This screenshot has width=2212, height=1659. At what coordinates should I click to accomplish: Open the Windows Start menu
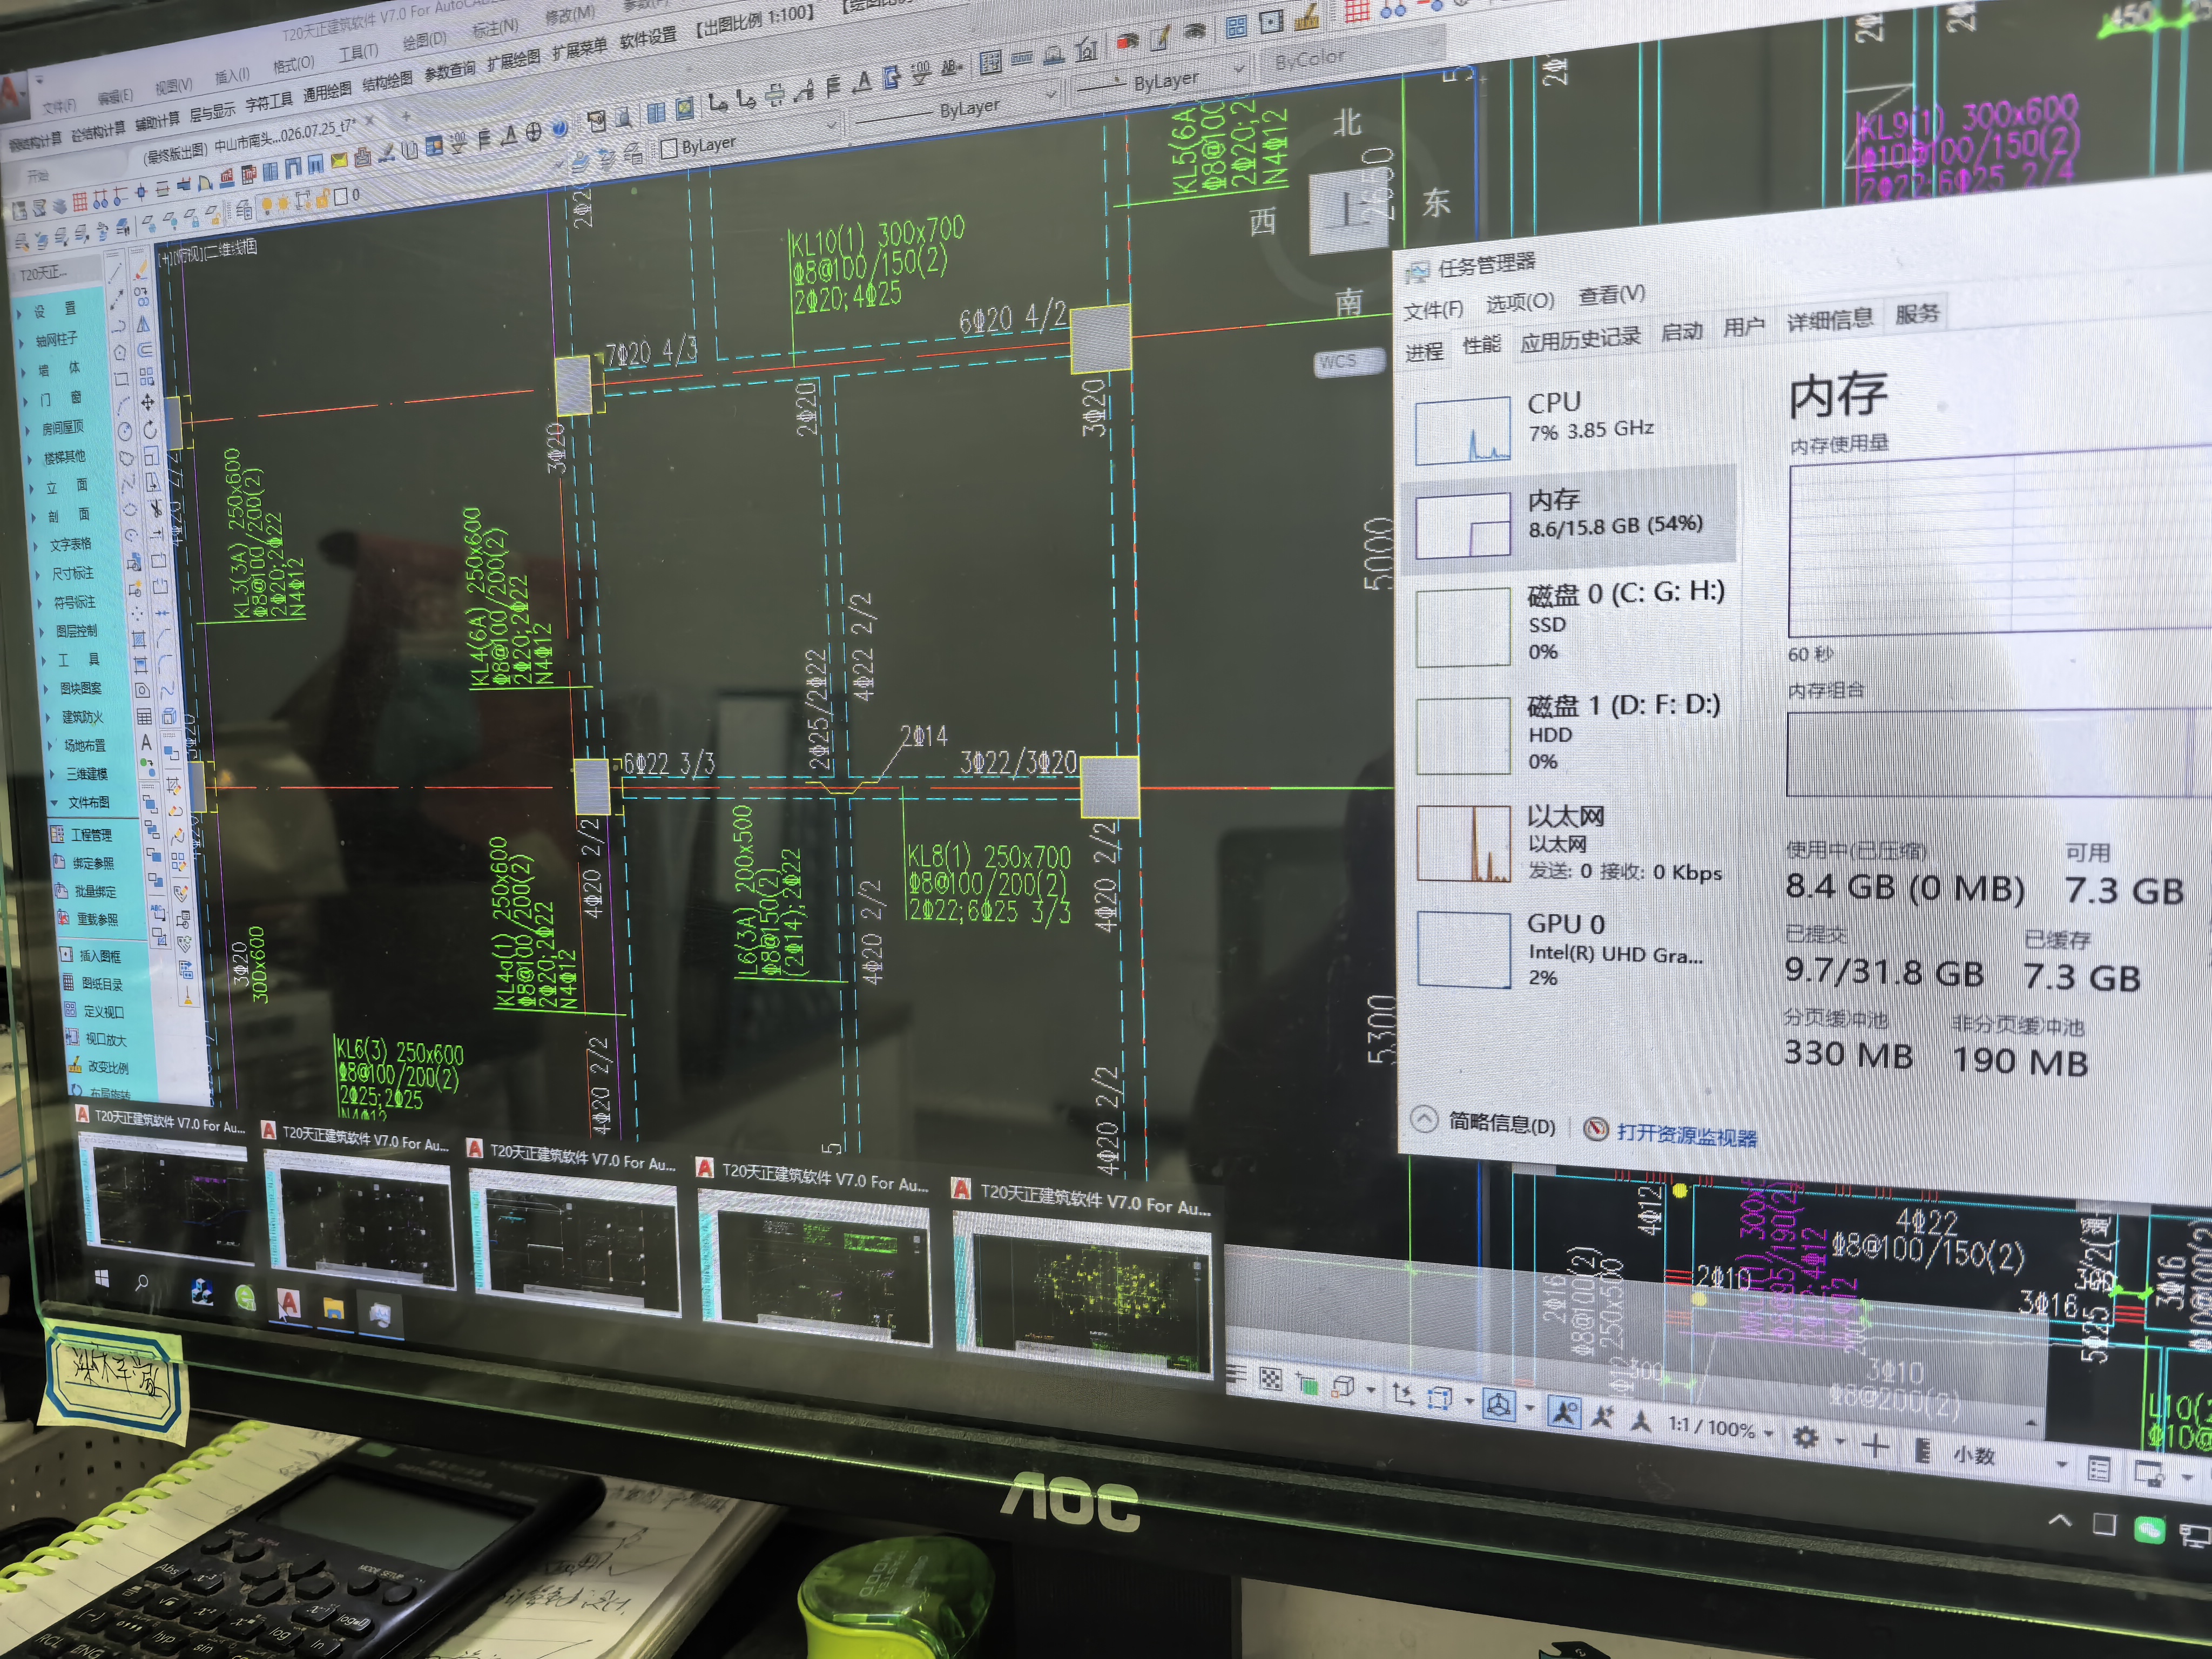pyautogui.click(x=102, y=1279)
